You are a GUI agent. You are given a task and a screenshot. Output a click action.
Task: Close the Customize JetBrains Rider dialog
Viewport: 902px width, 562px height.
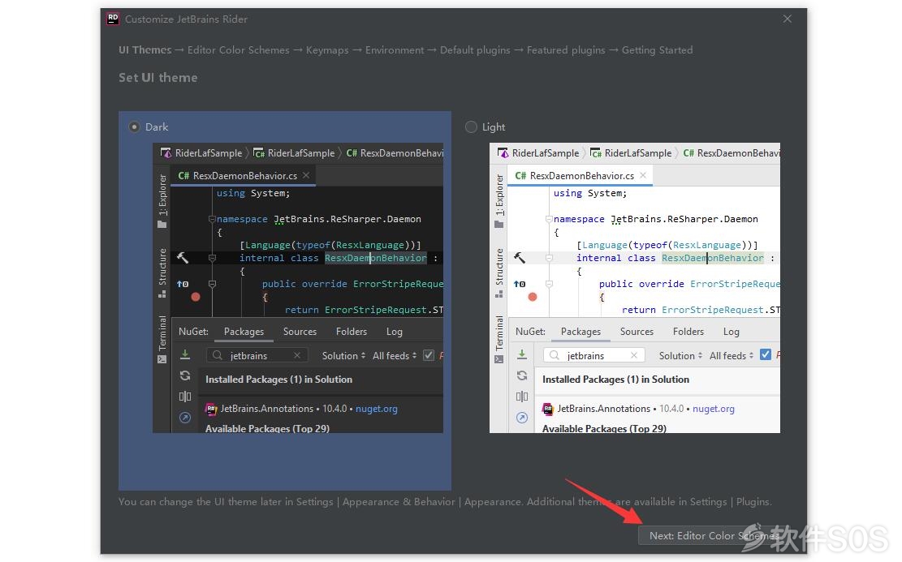tap(787, 19)
